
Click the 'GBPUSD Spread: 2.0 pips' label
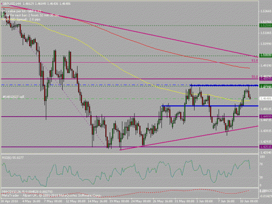coord(21,19)
